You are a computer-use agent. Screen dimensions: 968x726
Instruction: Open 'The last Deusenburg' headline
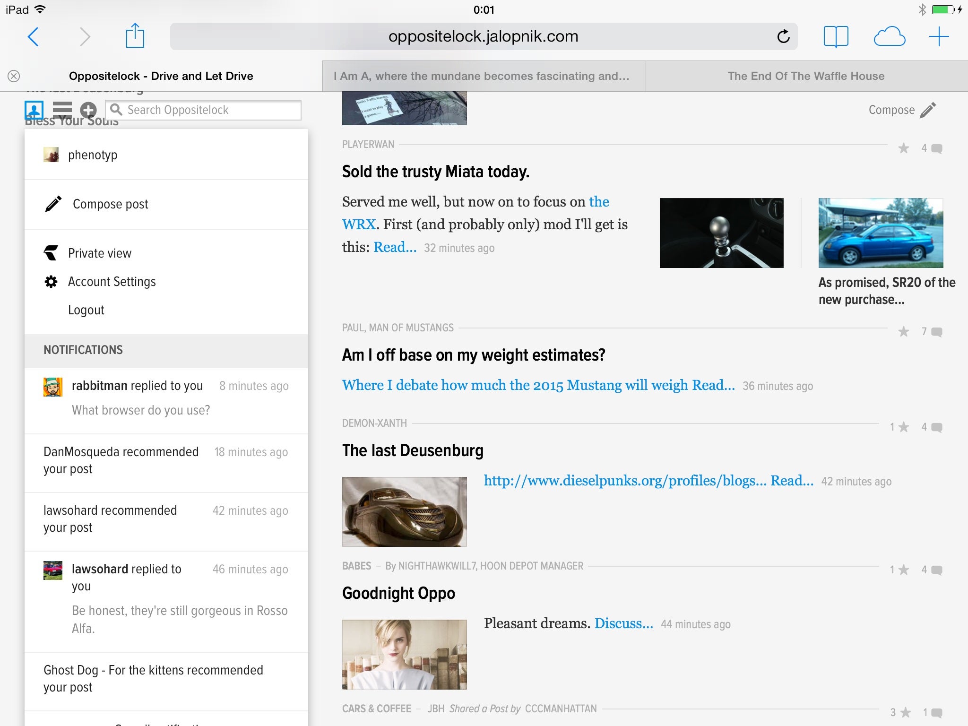point(413,450)
